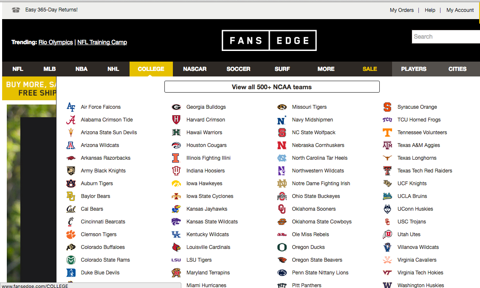Click the Virginia Tech Hokies VT logo

click(387, 273)
